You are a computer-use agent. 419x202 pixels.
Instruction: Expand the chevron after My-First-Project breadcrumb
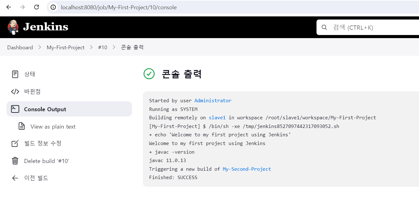coord(91,47)
